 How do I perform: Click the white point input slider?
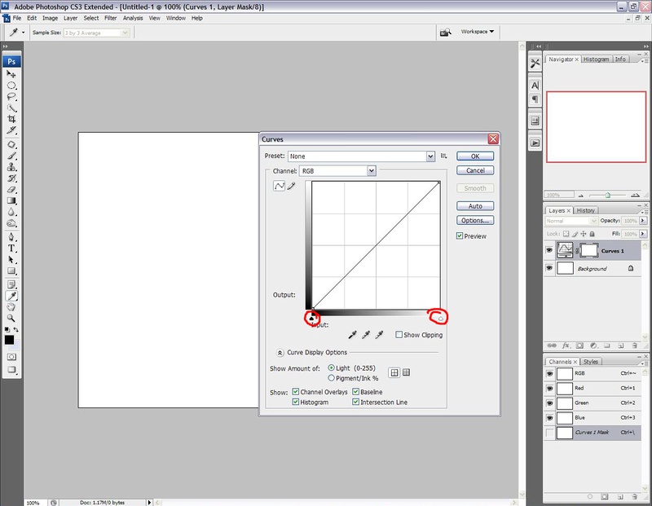pyautogui.click(x=441, y=319)
